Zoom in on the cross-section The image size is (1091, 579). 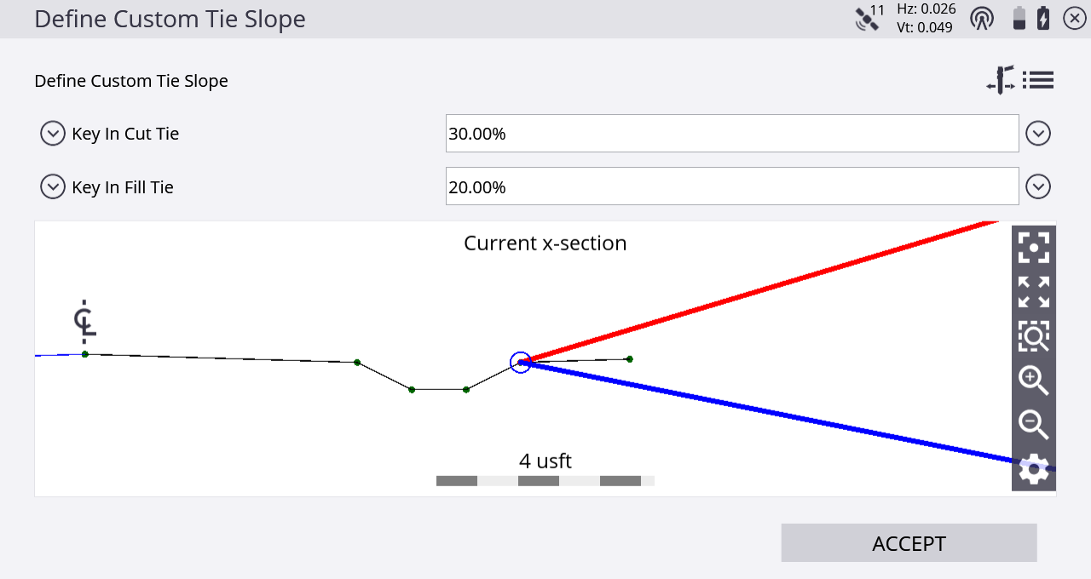[1034, 380]
